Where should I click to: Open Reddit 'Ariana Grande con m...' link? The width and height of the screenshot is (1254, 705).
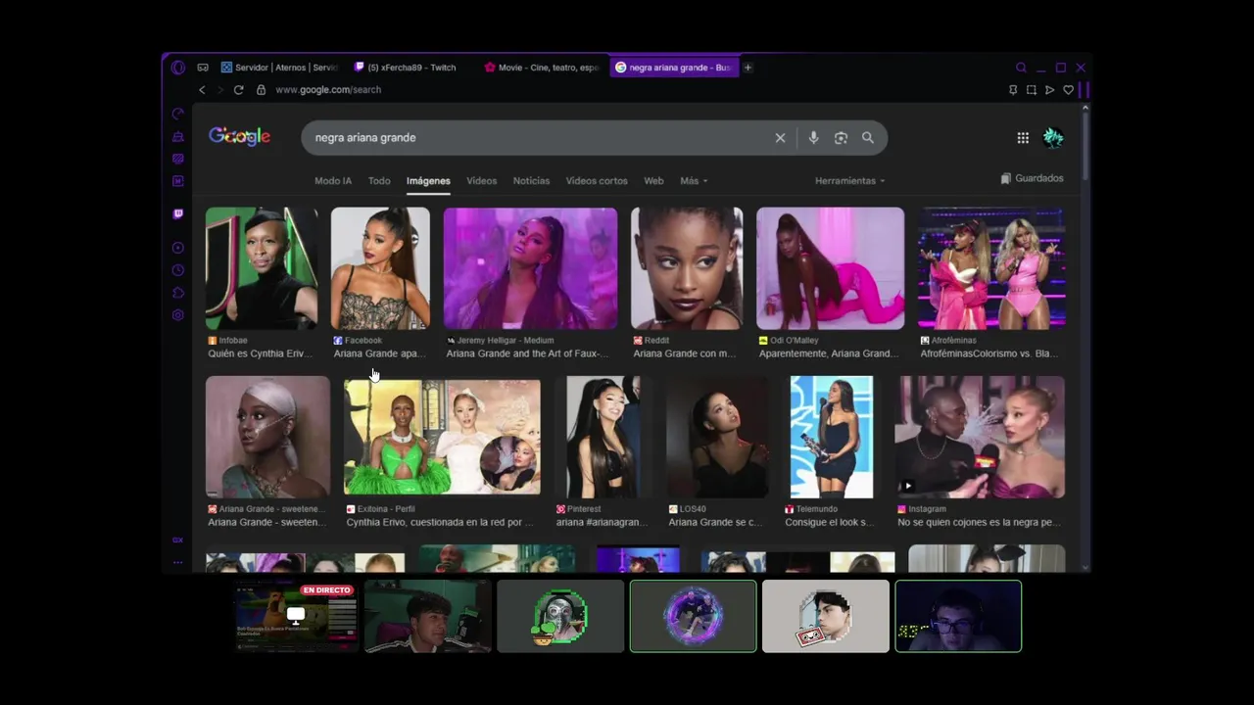click(684, 354)
